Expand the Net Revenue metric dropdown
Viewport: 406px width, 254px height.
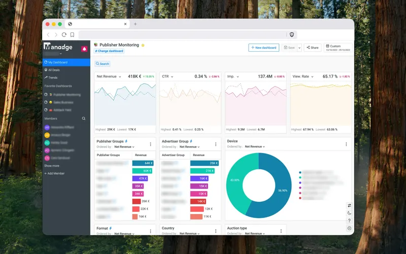[120, 77]
